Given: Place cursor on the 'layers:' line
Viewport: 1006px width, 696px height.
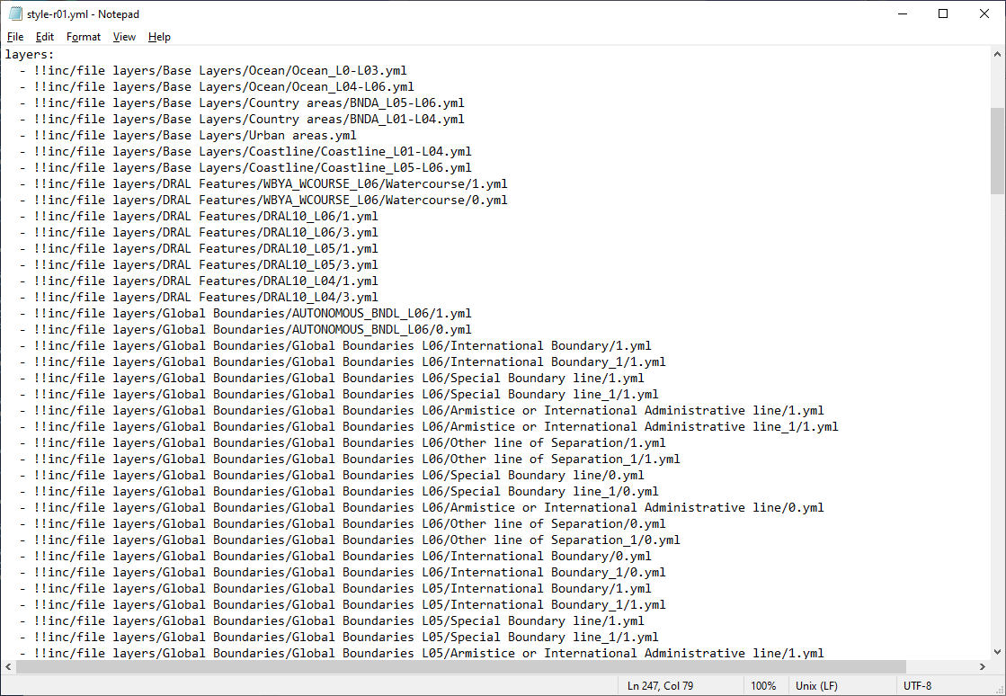Looking at the screenshot, I should coord(30,55).
